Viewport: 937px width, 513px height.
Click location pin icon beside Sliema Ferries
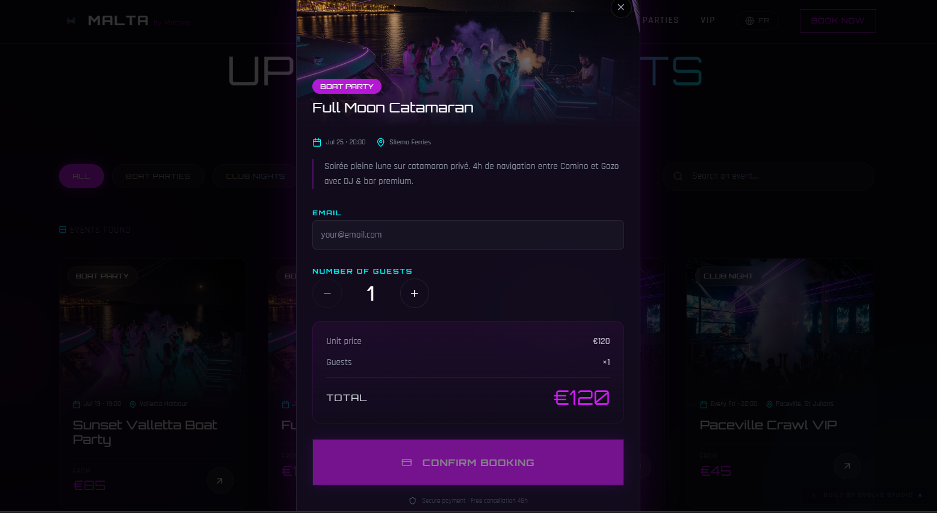click(x=380, y=143)
